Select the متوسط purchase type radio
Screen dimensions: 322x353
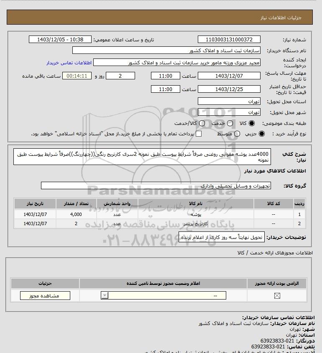(x=237, y=134)
